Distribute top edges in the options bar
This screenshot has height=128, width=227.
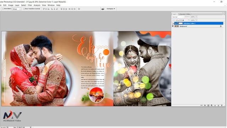pyautogui.click(x=61, y=9)
